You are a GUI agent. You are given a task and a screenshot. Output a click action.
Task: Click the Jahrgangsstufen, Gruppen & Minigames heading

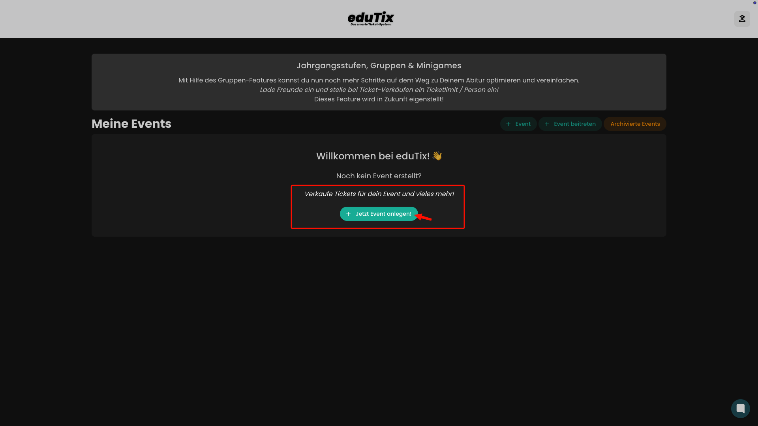pos(379,65)
